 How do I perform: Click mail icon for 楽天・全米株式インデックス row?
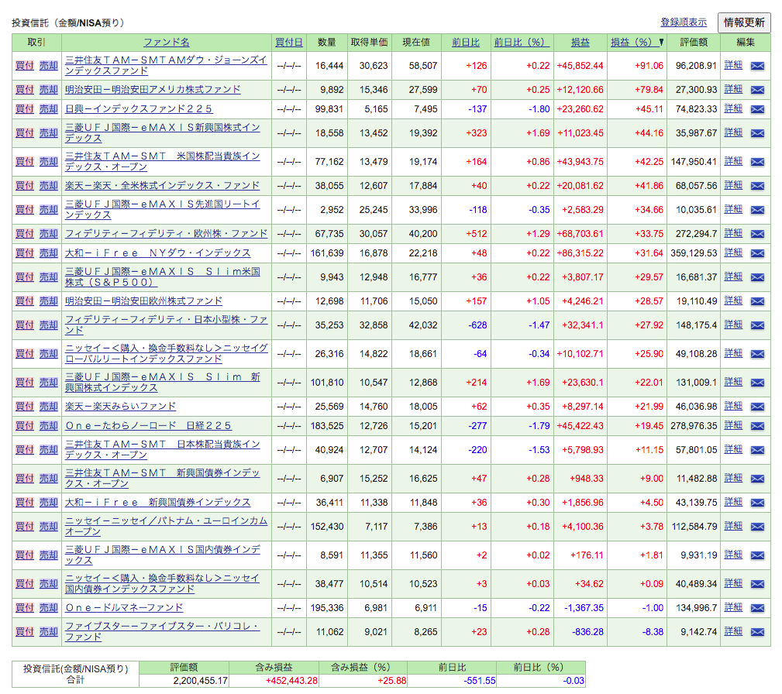pos(757,186)
